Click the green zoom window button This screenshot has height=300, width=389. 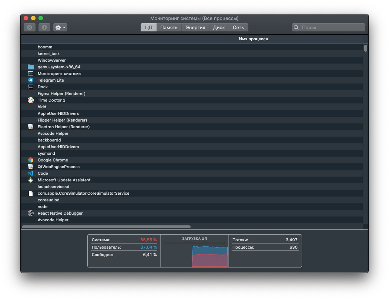click(41, 18)
